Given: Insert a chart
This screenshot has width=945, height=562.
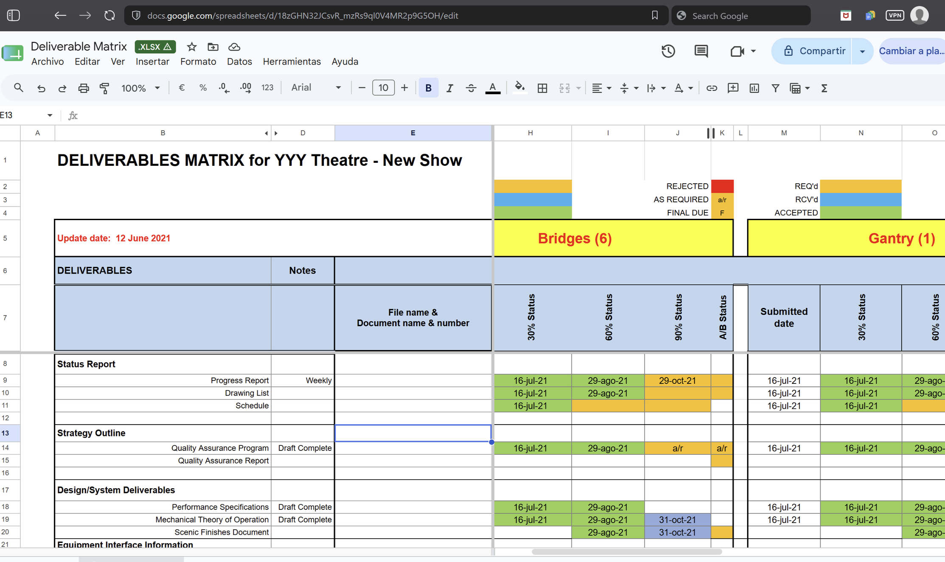Looking at the screenshot, I should 754,88.
